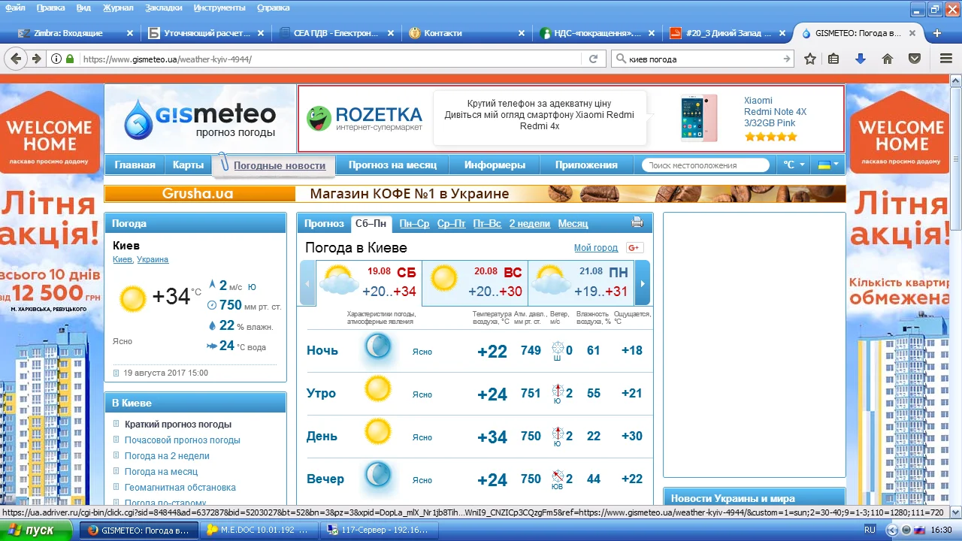The image size is (962, 541).
Task: Click the Gismeteo logo
Action: click(x=200, y=119)
